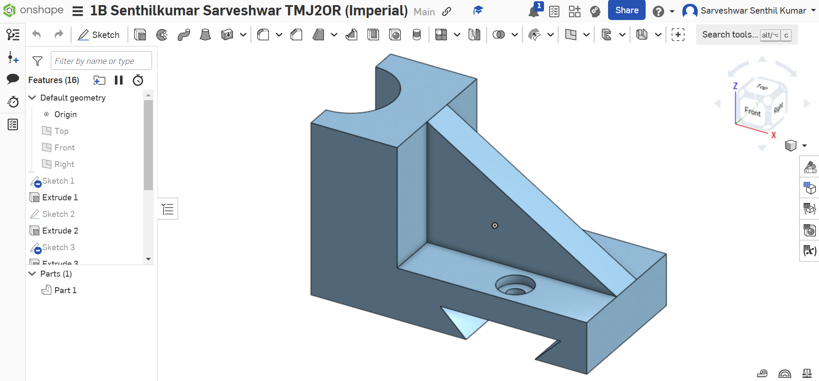
Task: Open the Boolean tool
Action: point(498,35)
